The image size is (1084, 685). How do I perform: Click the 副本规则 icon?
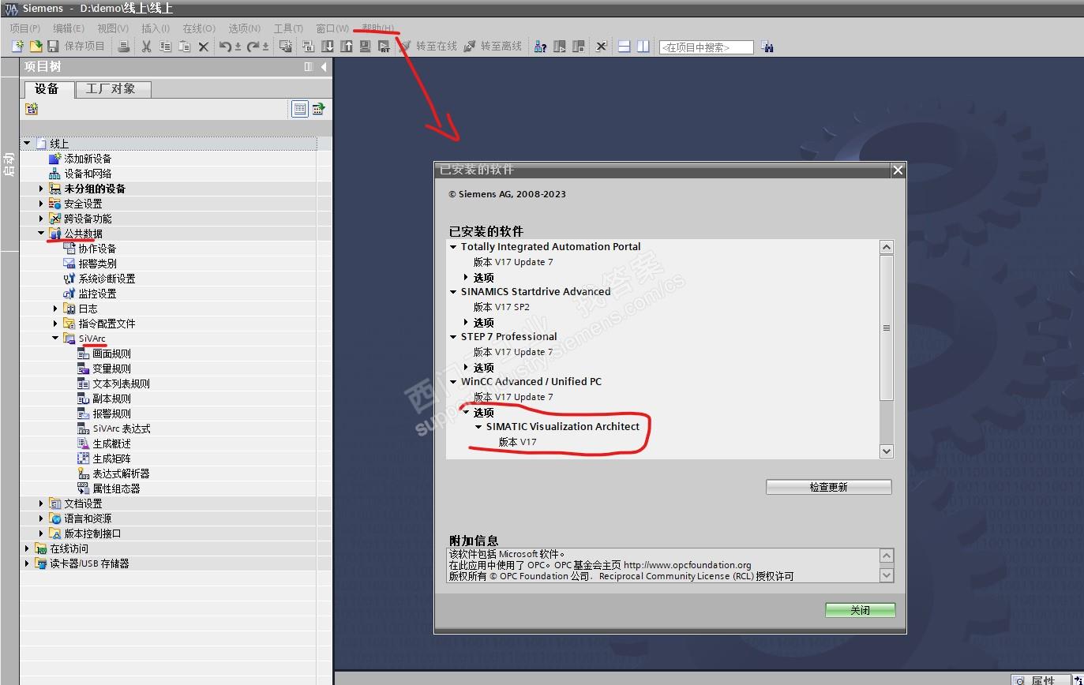click(x=83, y=399)
